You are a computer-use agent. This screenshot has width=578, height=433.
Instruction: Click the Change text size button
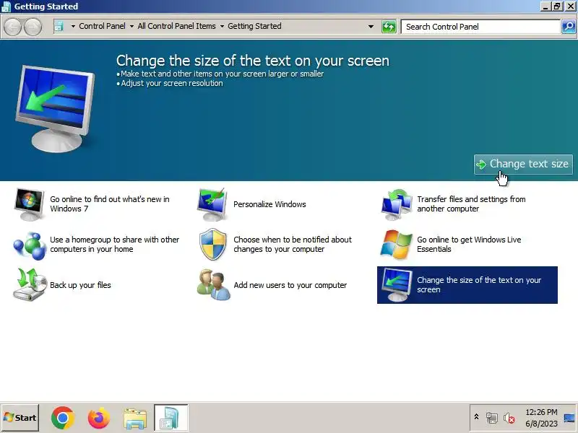coord(523,165)
